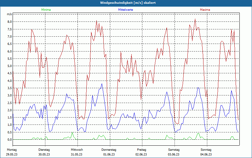Viewport: 252px width, 158px height.
Task: Click the 'Windgeschwindigkeit [m/s] skaliert' chart title
Action: point(128,3)
